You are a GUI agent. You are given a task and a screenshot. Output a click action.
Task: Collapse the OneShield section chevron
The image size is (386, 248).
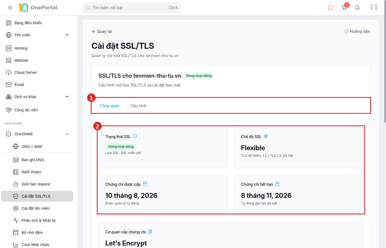pyautogui.click(x=67, y=134)
